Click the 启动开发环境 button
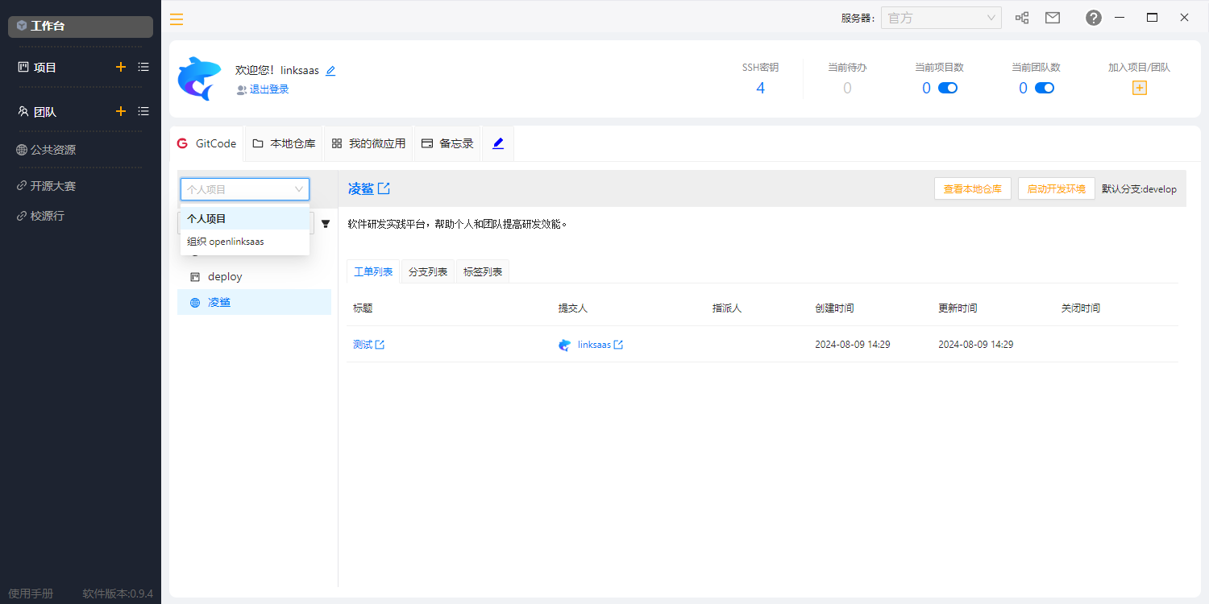The height and width of the screenshot is (604, 1209). pos(1057,188)
